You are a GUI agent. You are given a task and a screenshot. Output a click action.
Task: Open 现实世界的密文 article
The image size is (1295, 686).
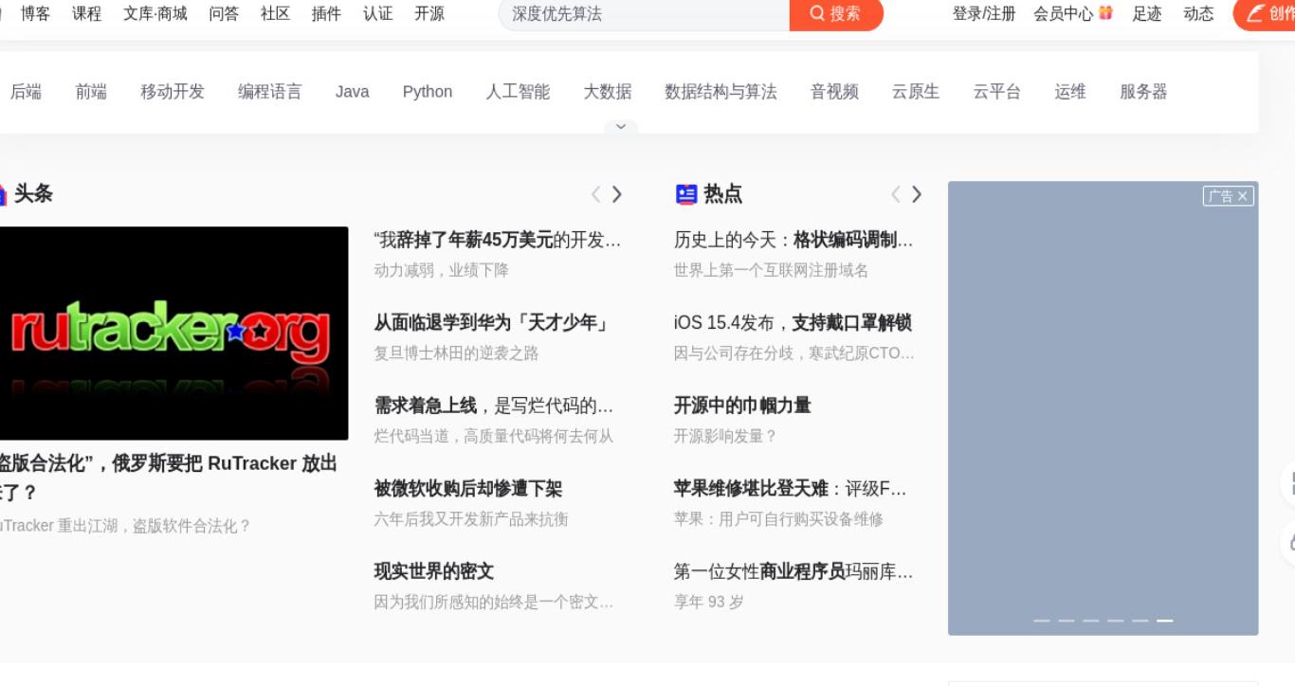coord(434,571)
